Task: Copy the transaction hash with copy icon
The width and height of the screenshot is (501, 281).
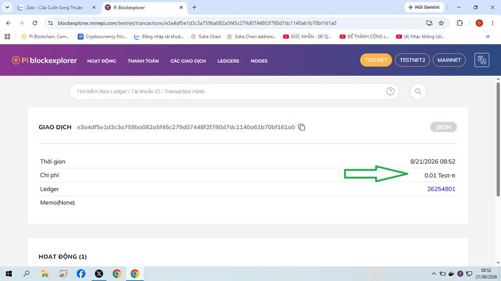Action: (302, 127)
